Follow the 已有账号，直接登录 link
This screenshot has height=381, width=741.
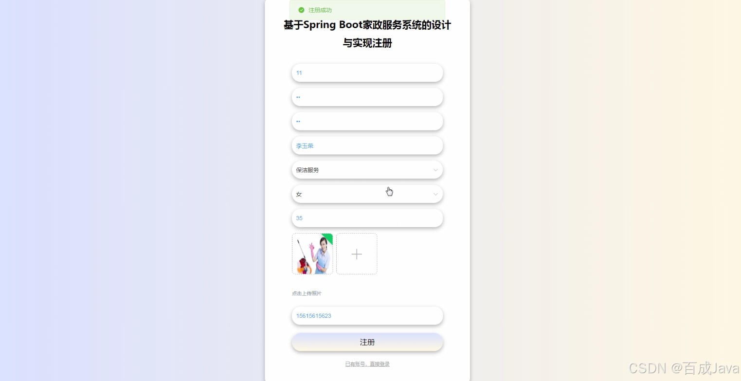pyautogui.click(x=367, y=364)
